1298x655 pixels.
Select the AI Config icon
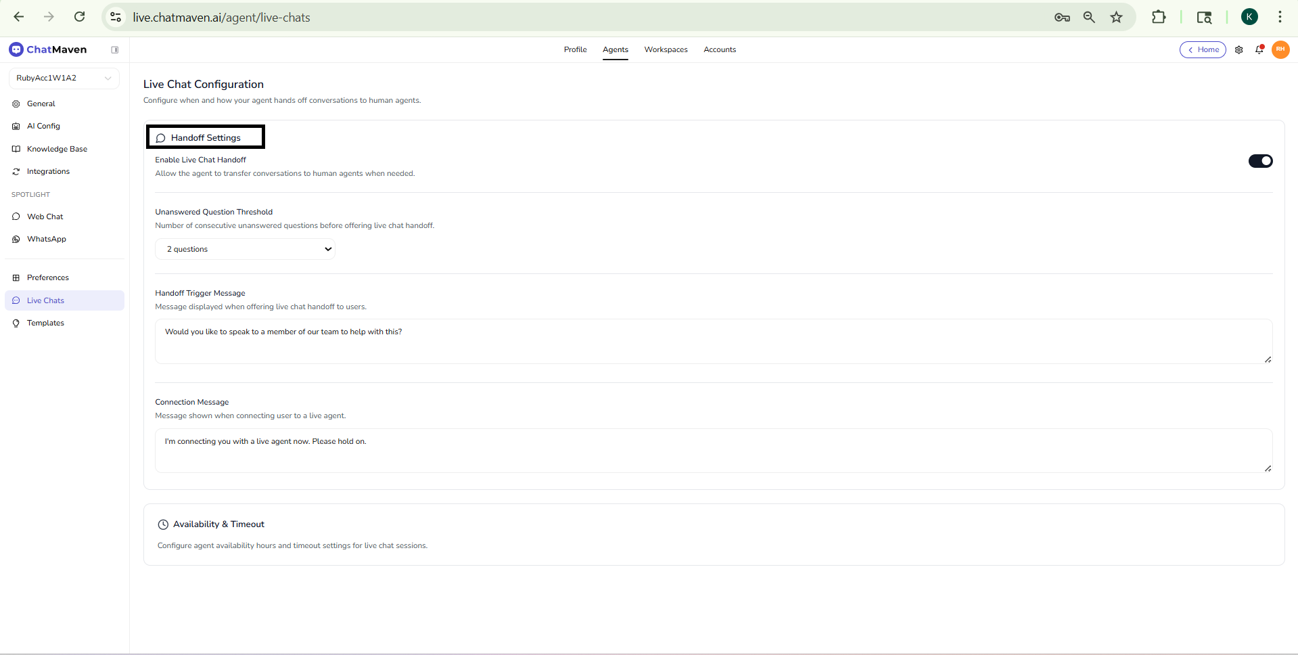pos(16,126)
